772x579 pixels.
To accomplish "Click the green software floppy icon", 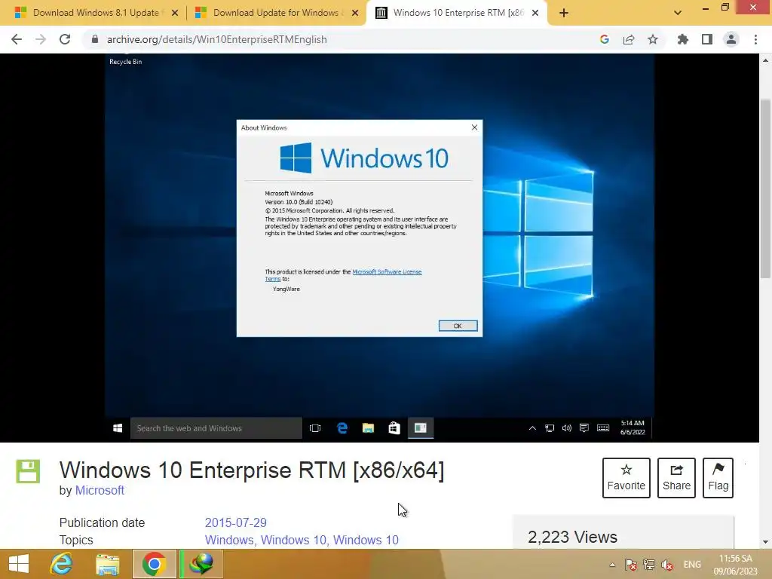I will [x=28, y=471].
